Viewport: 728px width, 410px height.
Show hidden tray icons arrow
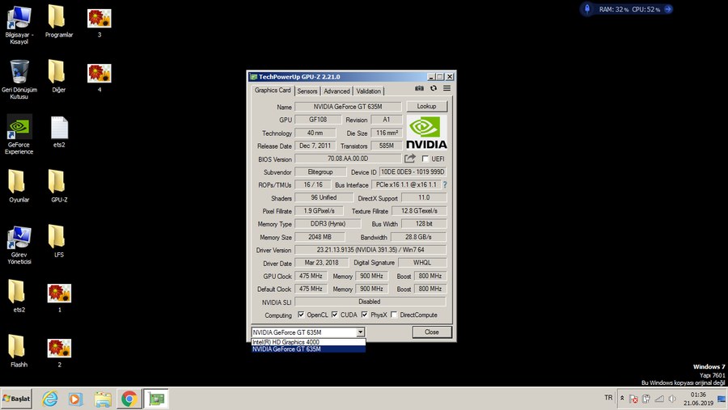click(x=622, y=398)
